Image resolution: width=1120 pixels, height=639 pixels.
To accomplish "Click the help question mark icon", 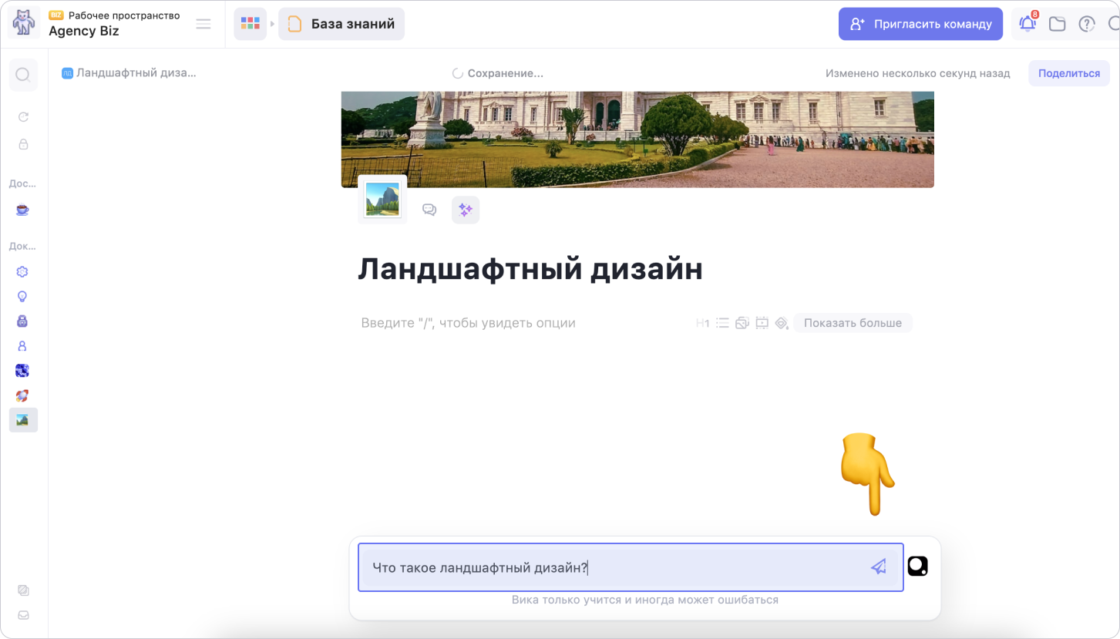I will pos(1087,24).
